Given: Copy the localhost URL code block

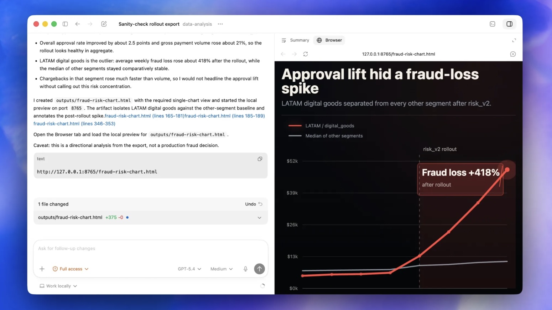Looking at the screenshot, I should pos(260,159).
